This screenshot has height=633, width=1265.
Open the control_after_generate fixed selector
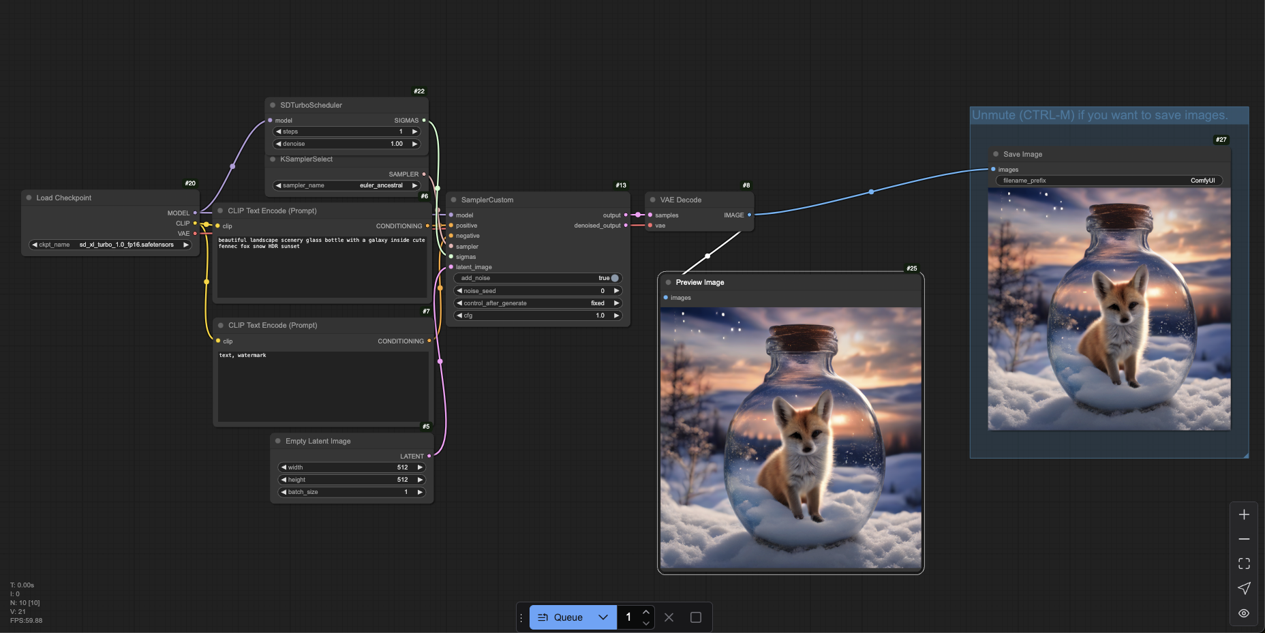538,303
